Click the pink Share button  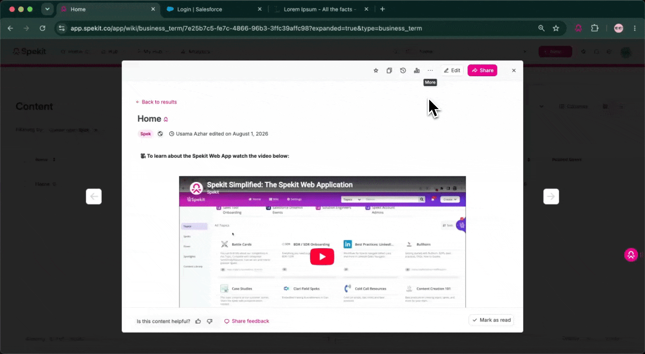coord(482,70)
